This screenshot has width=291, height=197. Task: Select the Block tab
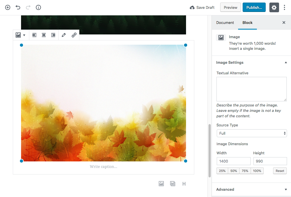coord(247,22)
